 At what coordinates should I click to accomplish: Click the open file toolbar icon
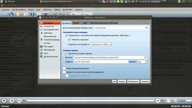(x=5, y=14)
